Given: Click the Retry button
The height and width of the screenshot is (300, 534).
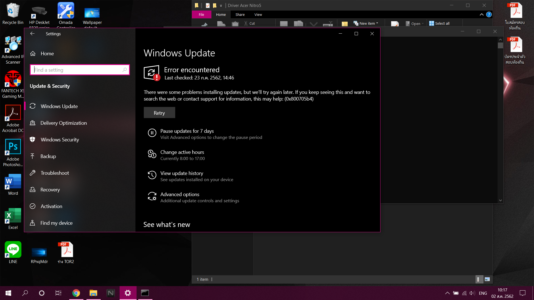Looking at the screenshot, I should 159,113.
